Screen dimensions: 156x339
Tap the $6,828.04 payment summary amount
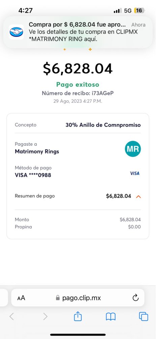click(119, 196)
